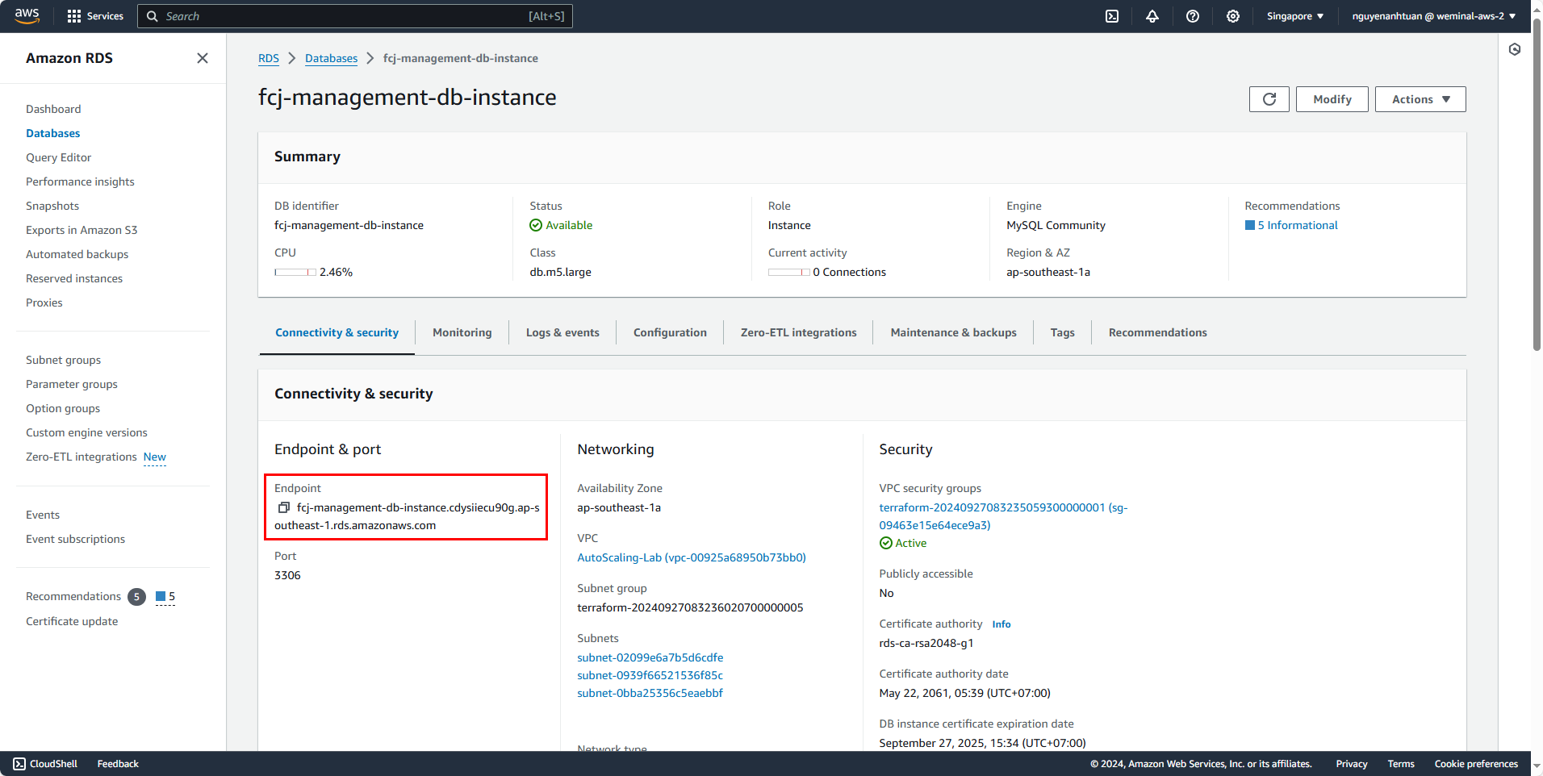1543x776 pixels.
Task: Click the AWS logo
Action: tap(27, 15)
